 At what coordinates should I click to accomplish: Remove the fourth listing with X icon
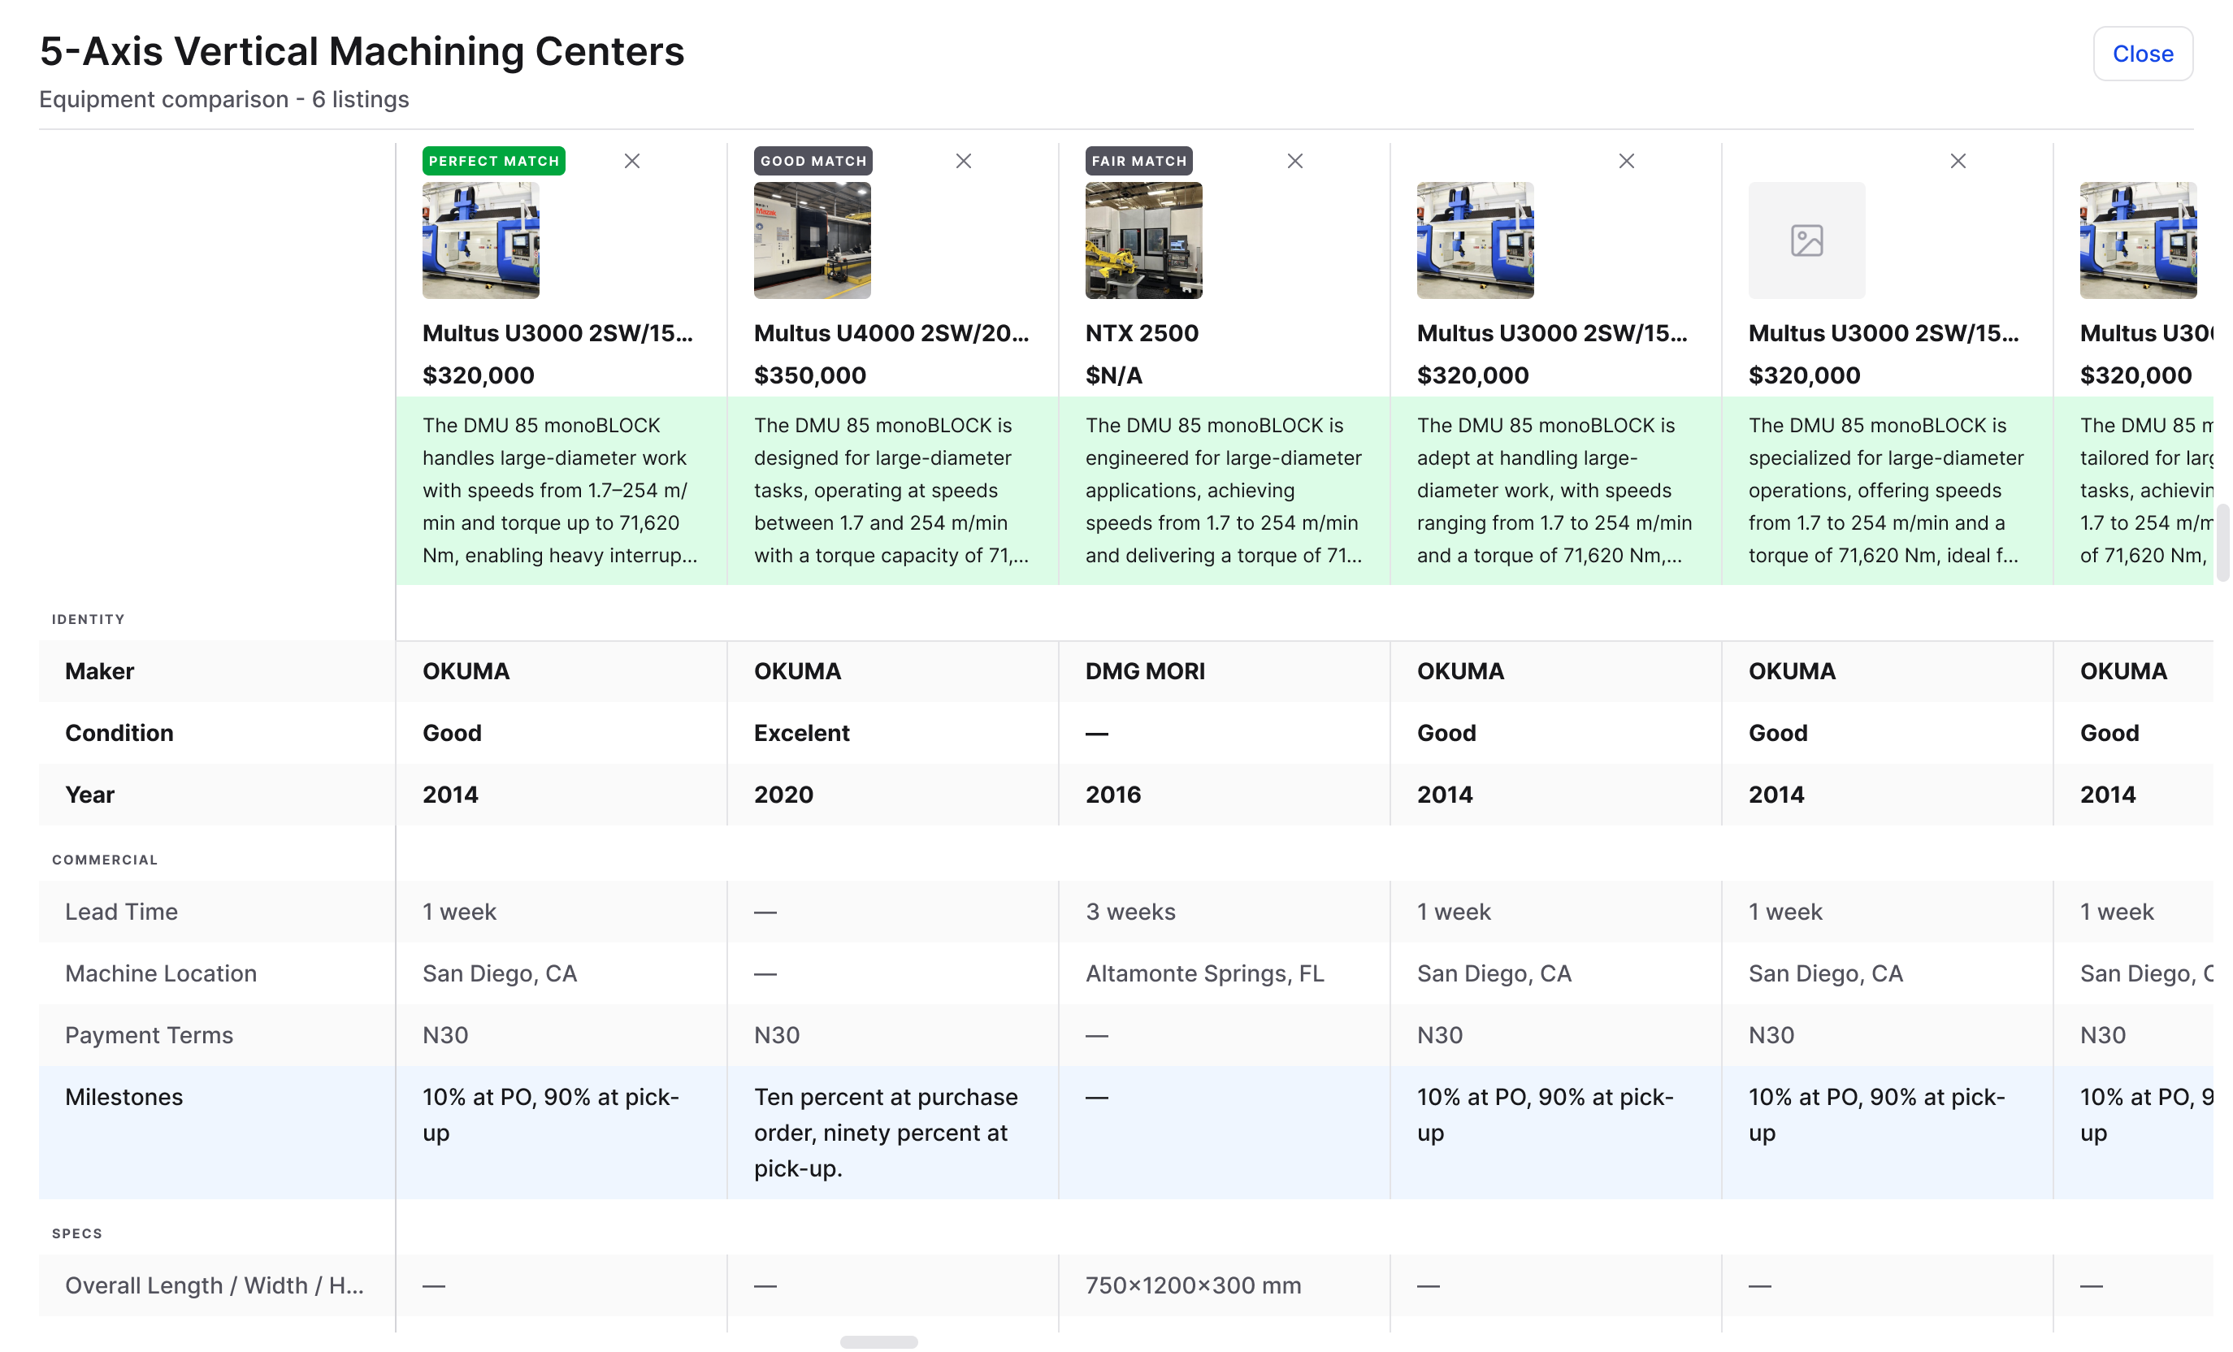(1627, 162)
